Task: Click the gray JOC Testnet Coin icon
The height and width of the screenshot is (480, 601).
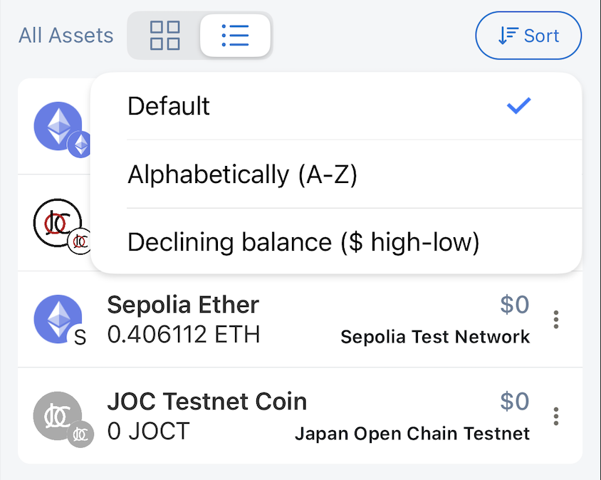Action: coord(57,414)
